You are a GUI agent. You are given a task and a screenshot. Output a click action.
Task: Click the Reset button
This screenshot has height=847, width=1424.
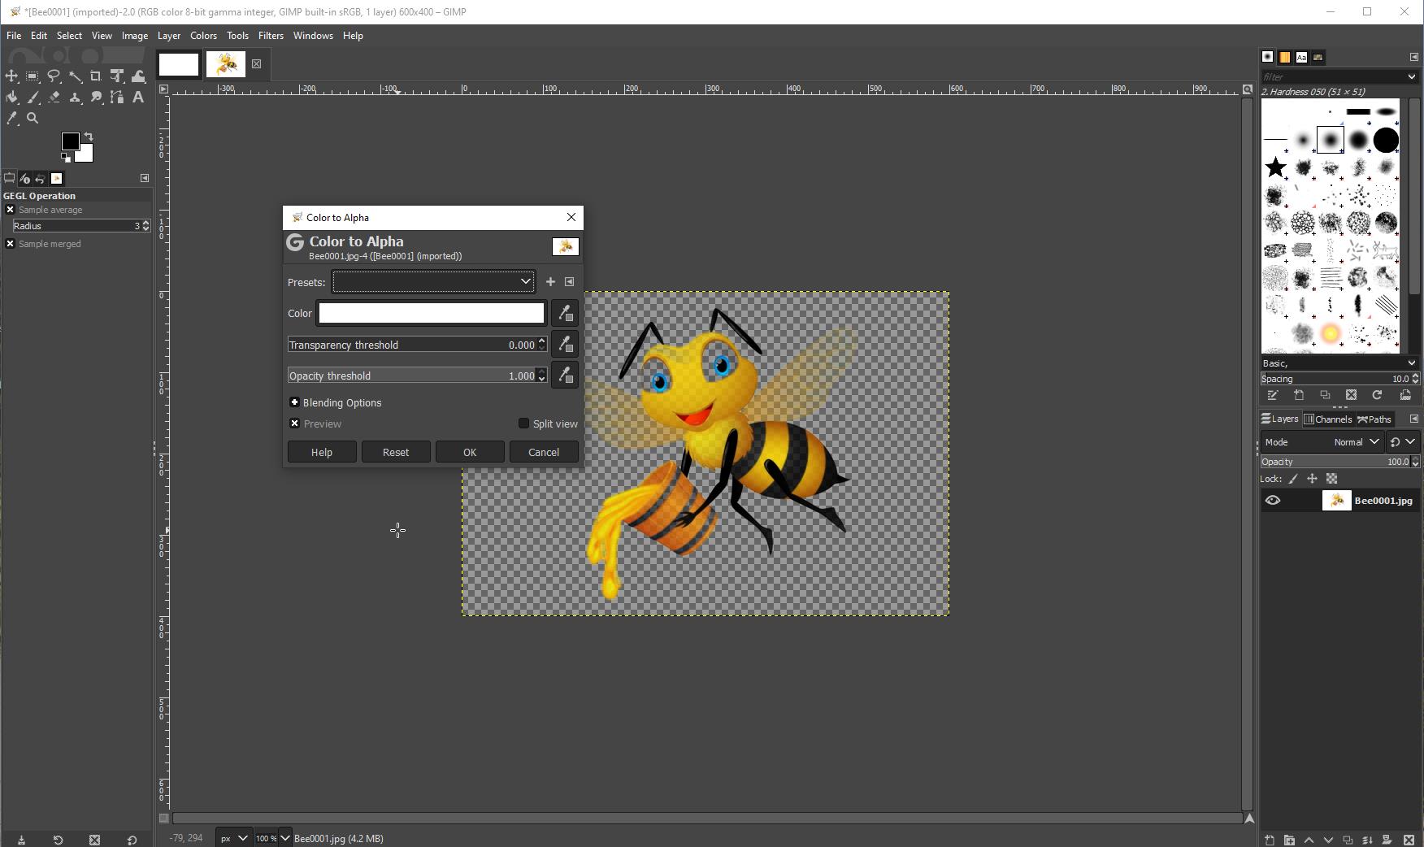[x=396, y=452]
